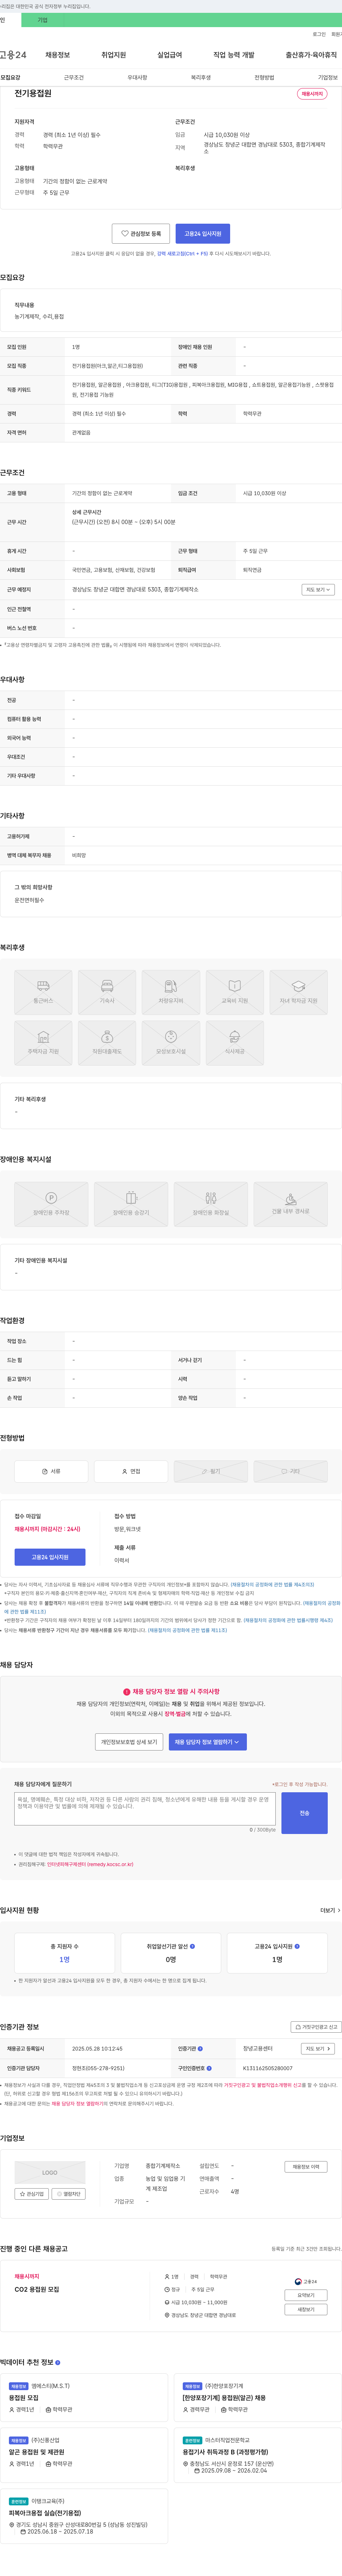Expand 채용 담당자 정보 열람하기
The height and width of the screenshot is (2576, 342).
(x=208, y=1742)
